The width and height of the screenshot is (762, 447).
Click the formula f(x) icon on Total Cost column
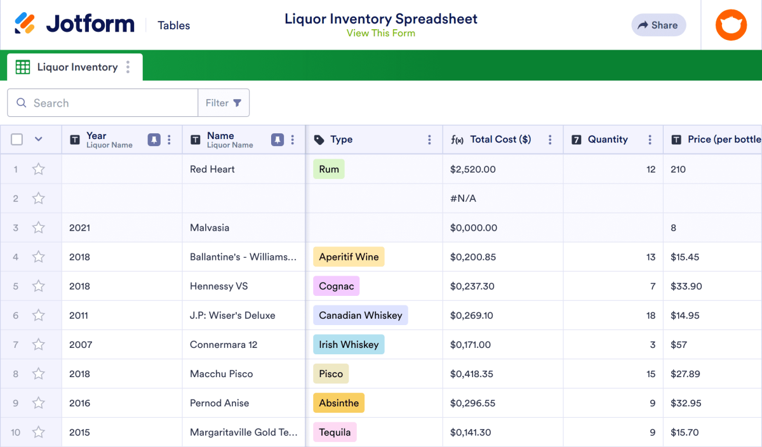point(458,139)
